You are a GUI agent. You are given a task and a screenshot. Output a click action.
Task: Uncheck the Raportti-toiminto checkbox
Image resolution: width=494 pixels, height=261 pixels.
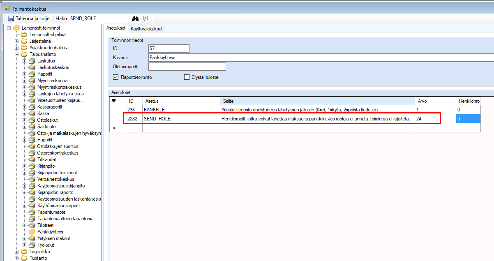(x=115, y=77)
